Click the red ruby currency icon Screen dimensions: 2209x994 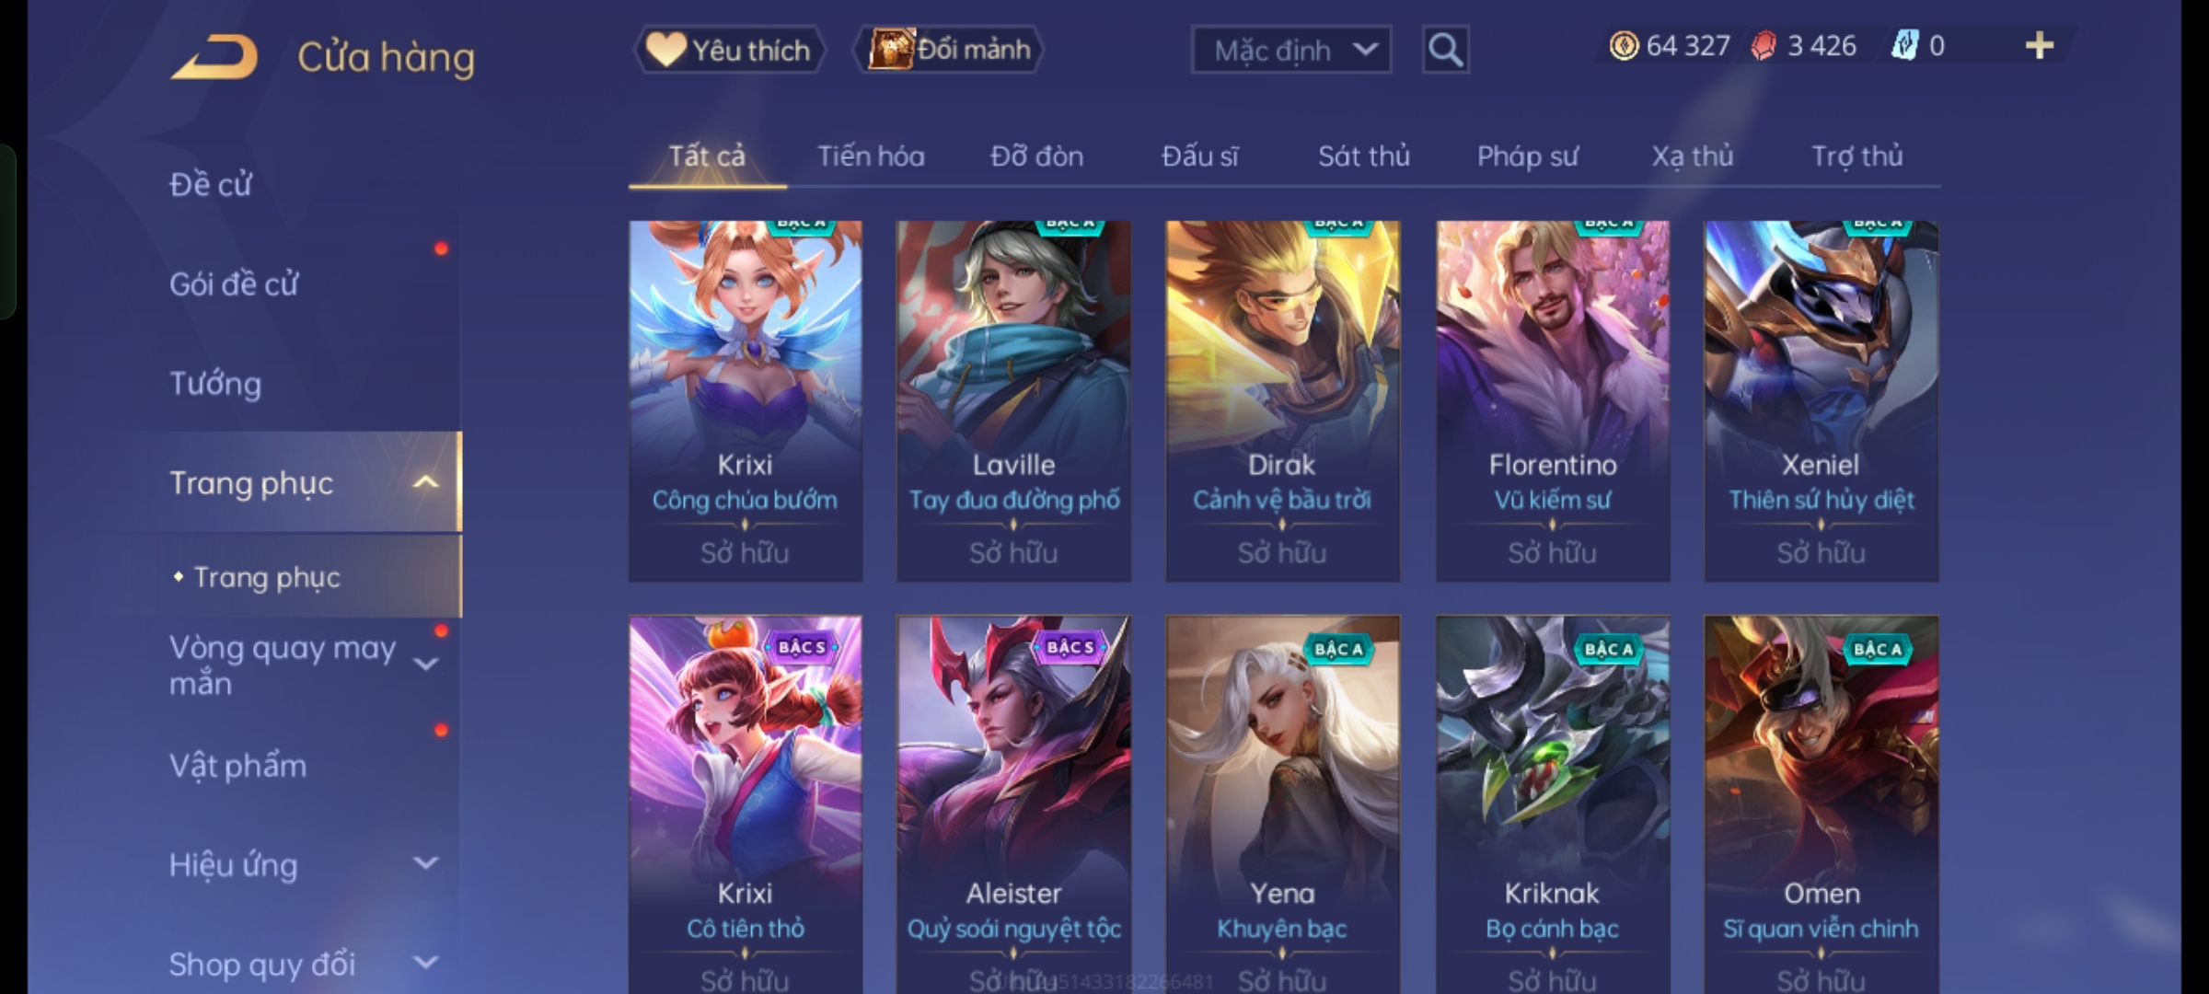(x=1763, y=46)
